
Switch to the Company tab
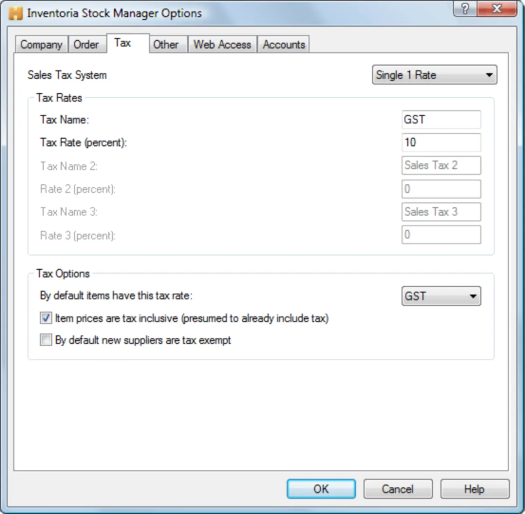41,45
